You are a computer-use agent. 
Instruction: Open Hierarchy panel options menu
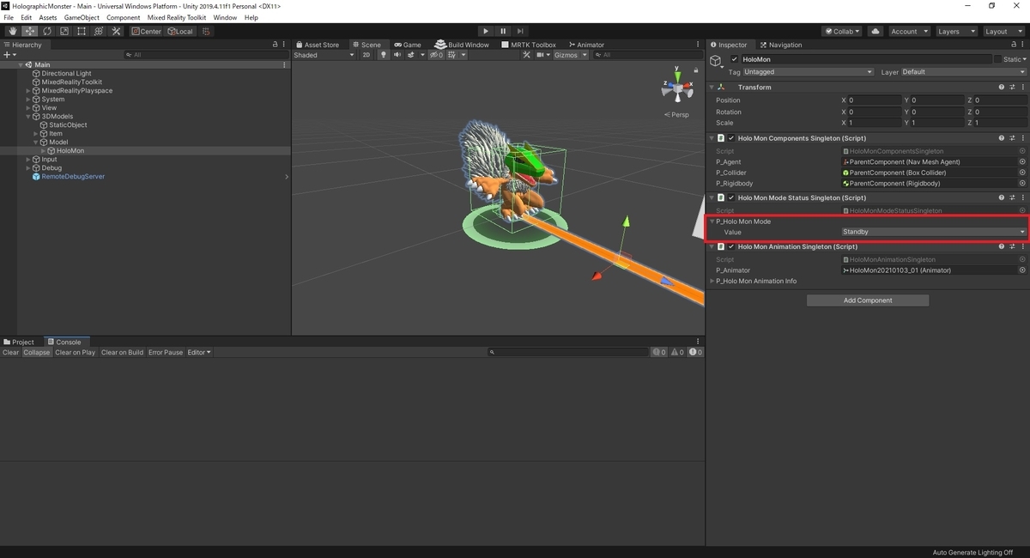coord(285,45)
